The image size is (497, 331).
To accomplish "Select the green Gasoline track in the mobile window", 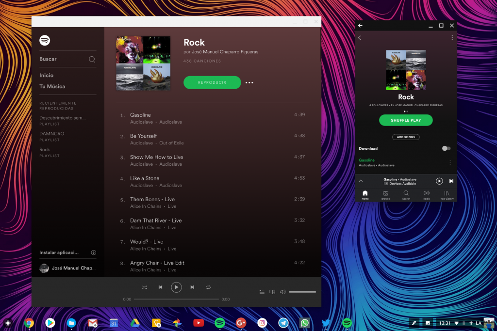I will 377,163.
